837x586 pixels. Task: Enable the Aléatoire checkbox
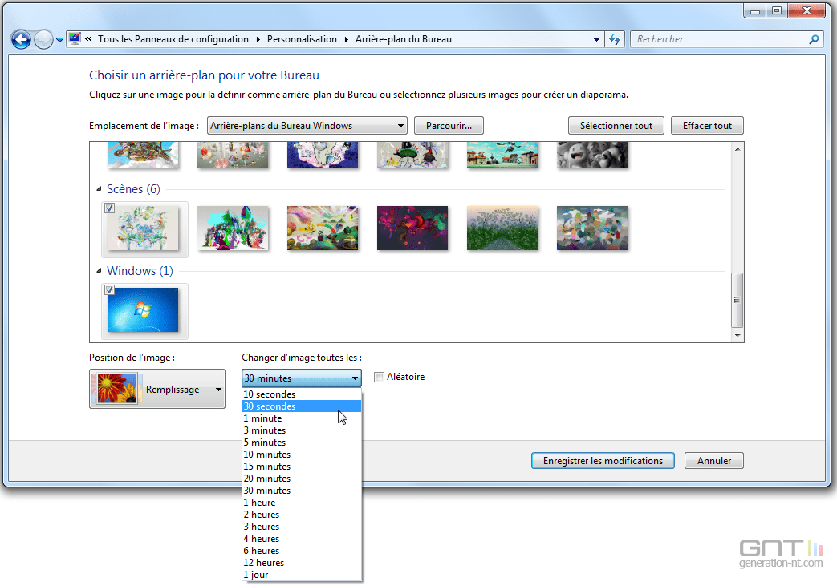(378, 377)
